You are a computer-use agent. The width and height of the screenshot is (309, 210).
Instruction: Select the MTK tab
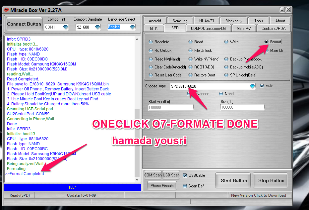(154, 29)
